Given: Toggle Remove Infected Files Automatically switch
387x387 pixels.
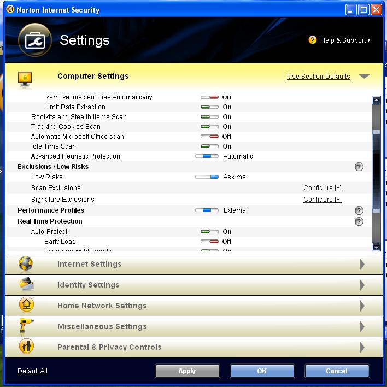Looking at the screenshot, I should click(x=209, y=97).
